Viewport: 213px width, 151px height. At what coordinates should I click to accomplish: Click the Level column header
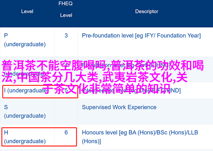pyautogui.click(x=27, y=11)
